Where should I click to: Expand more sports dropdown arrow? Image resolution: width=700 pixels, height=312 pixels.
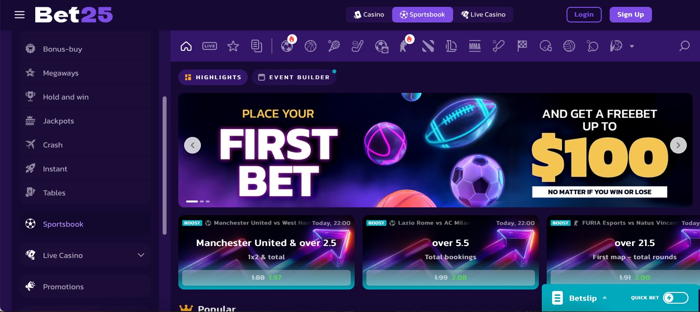pyautogui.click(x=632, y=46)
